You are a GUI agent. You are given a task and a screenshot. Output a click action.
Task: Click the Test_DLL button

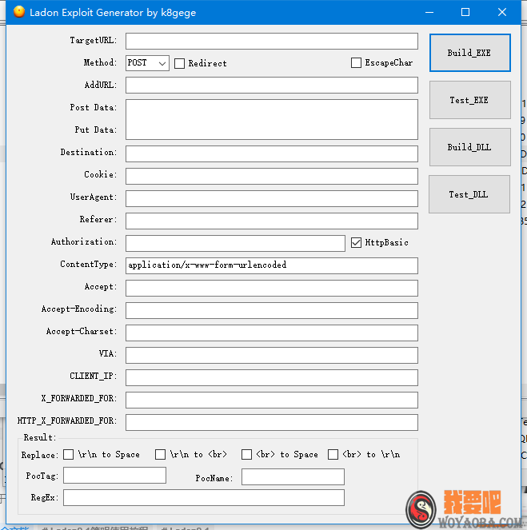[x=469, y=194]
